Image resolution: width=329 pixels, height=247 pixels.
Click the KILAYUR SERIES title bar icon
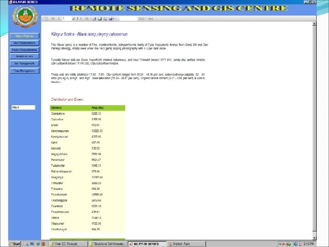[x=11, y=2]
